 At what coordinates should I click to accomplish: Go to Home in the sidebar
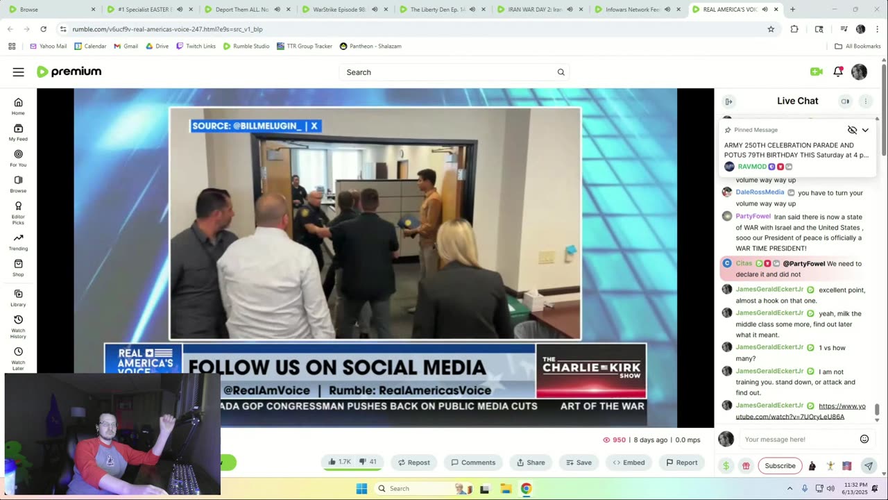click(x=18, y=106)
